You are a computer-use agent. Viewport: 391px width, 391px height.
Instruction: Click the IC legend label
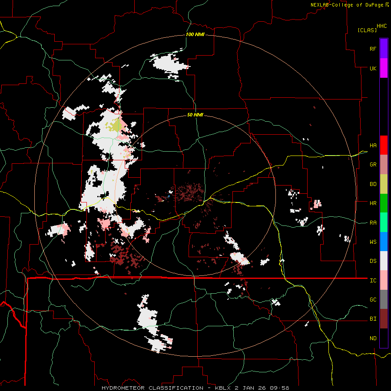coord(373,281)
